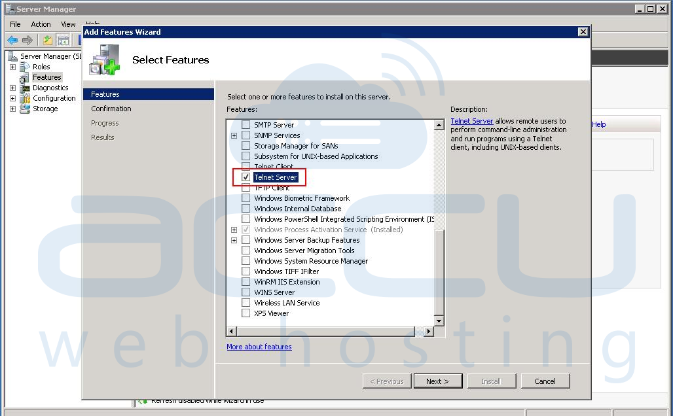Viewport: 673px width, 416px height.
Task: Close the Add Features Wizard dialog
Action: pyautogui.click(x=583, y=32)
